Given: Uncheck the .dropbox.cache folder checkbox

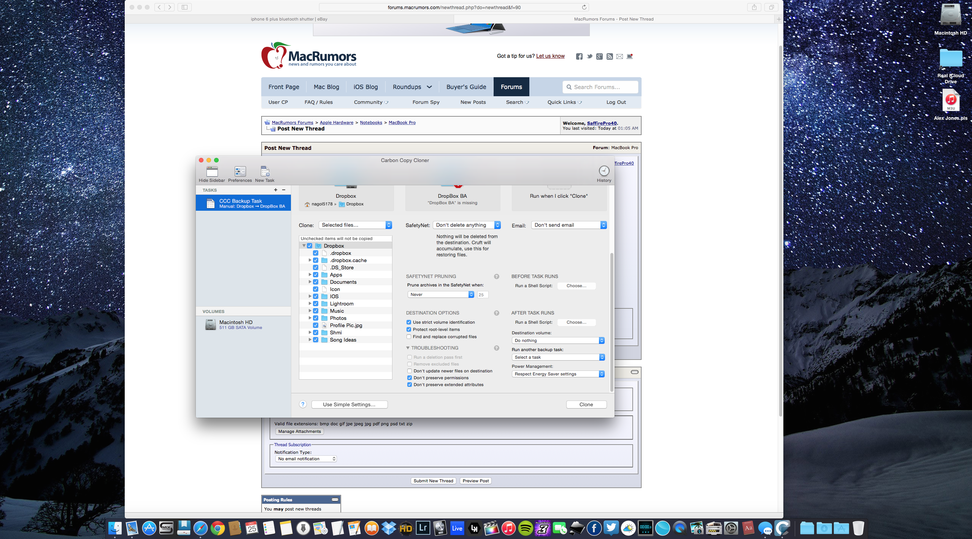Looking at the screenshot, I should [316, 260].
